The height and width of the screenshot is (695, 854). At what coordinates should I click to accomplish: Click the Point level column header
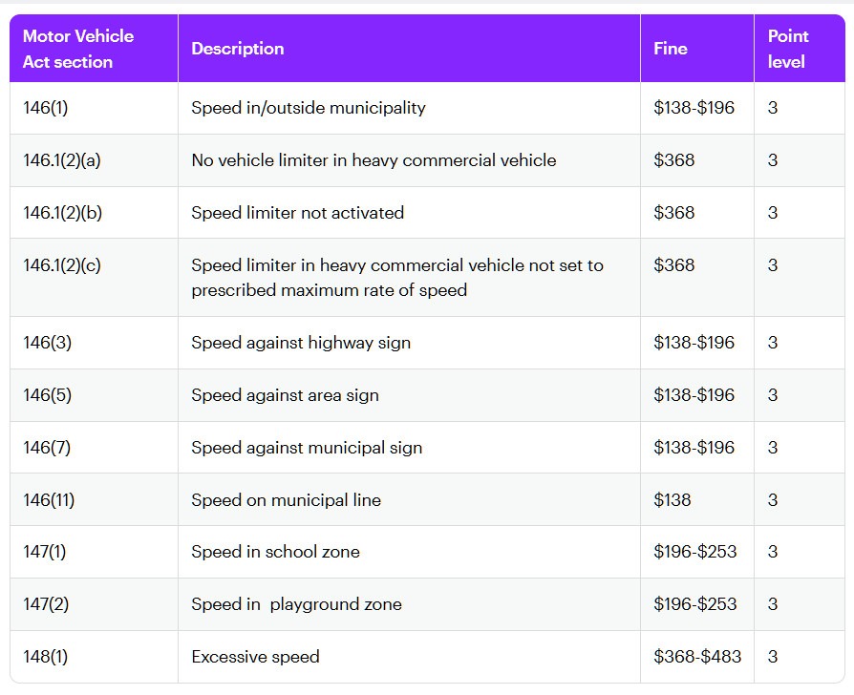pos(788,49)
